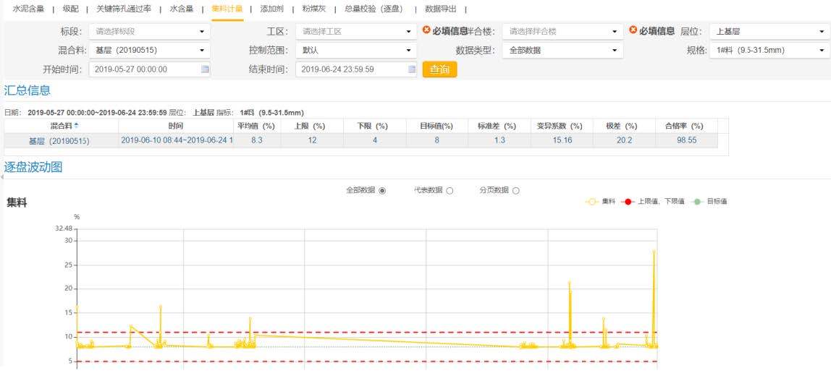The width and height of the screenshot is (831, 376).
Task: Toggle the 集料 yellow legend marker
Action: pyautogui.click(x=593, y=202)
